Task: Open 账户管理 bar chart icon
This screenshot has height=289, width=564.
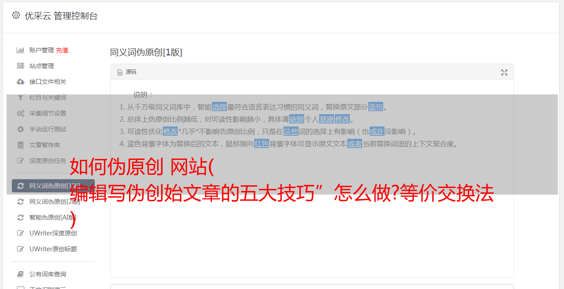Action: point(20,50)
